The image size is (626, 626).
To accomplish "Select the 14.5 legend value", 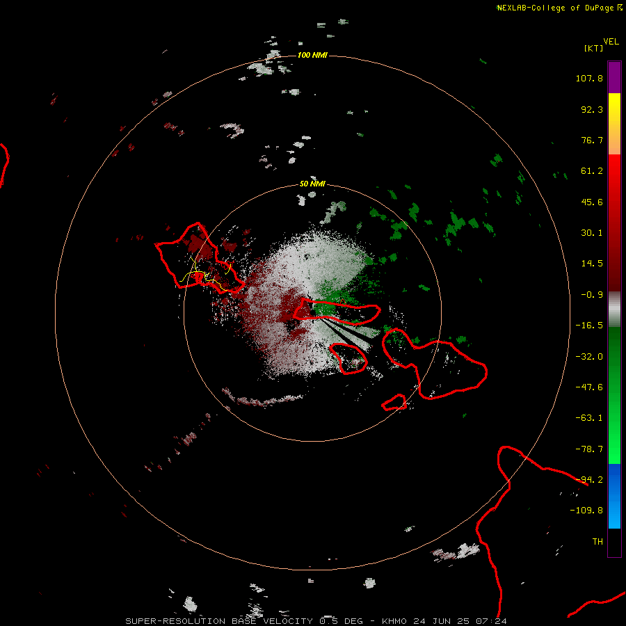I will (592, 264).
